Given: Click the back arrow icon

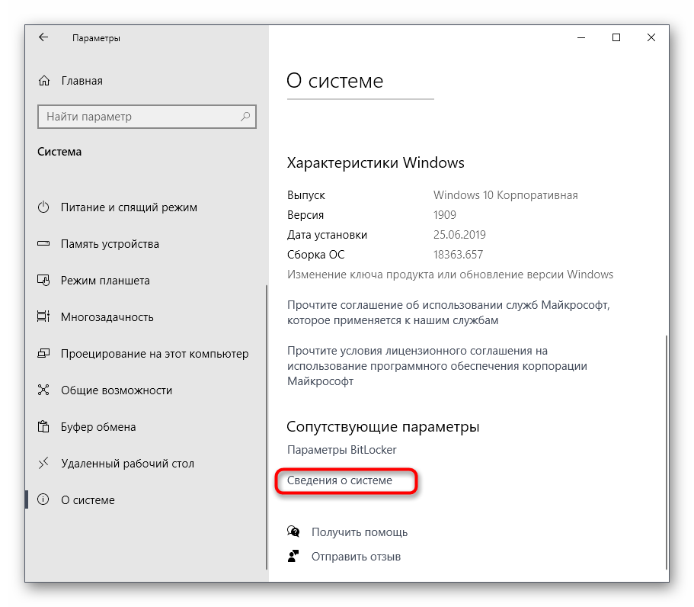Looking at the screenshot, I should point(43,37).
